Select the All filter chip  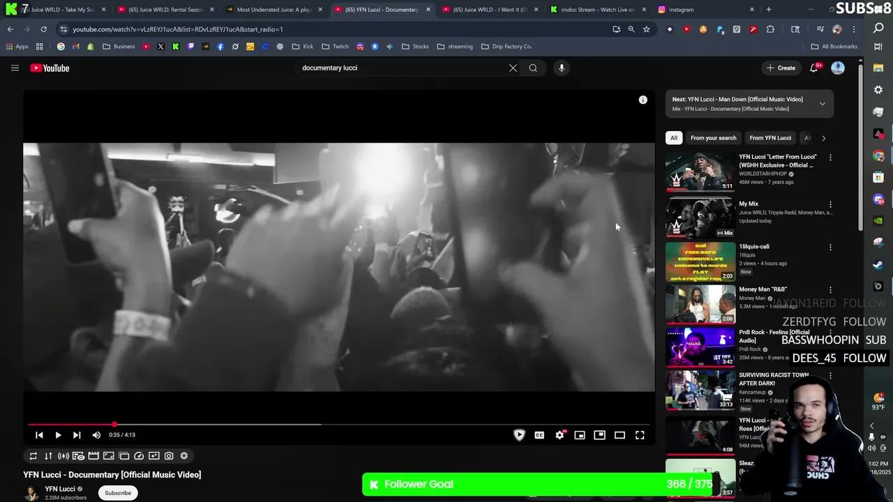click(x=674, y=138)
